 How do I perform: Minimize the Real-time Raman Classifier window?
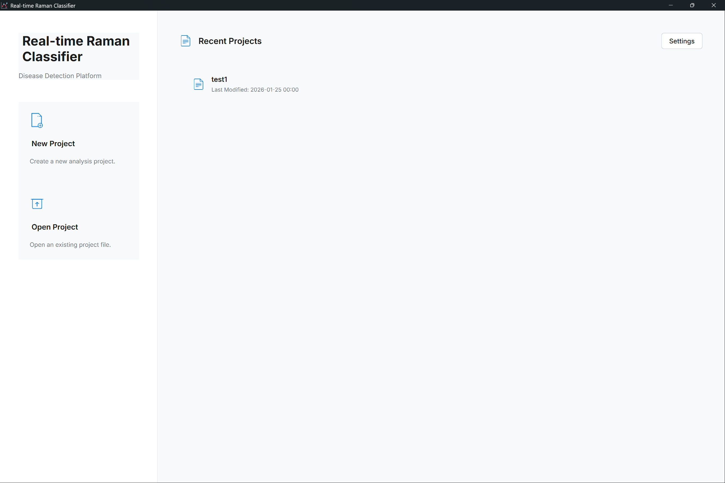671,5
